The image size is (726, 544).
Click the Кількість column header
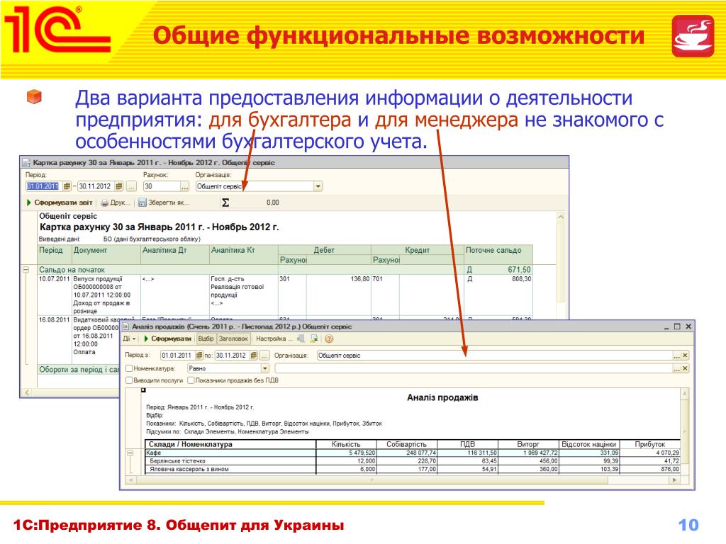pos(346,444)
